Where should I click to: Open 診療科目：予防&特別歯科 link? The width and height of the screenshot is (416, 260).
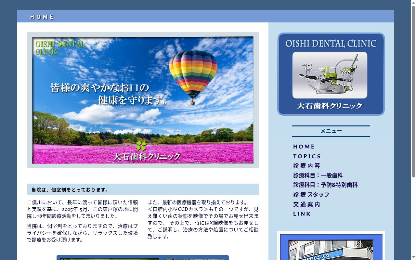click(325, 185)
